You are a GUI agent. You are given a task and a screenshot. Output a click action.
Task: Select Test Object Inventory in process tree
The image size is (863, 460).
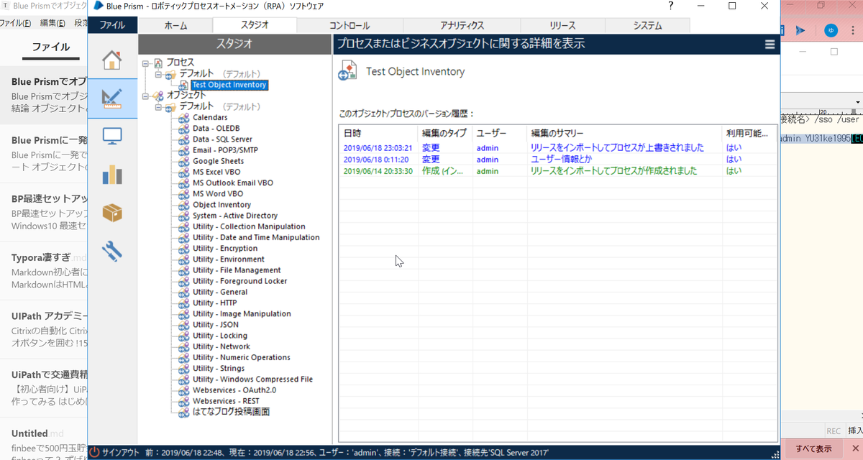[229, 85]
